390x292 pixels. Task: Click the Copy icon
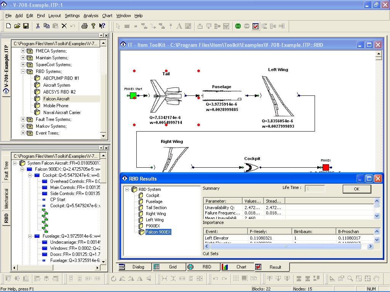click(x=46, y=26)
